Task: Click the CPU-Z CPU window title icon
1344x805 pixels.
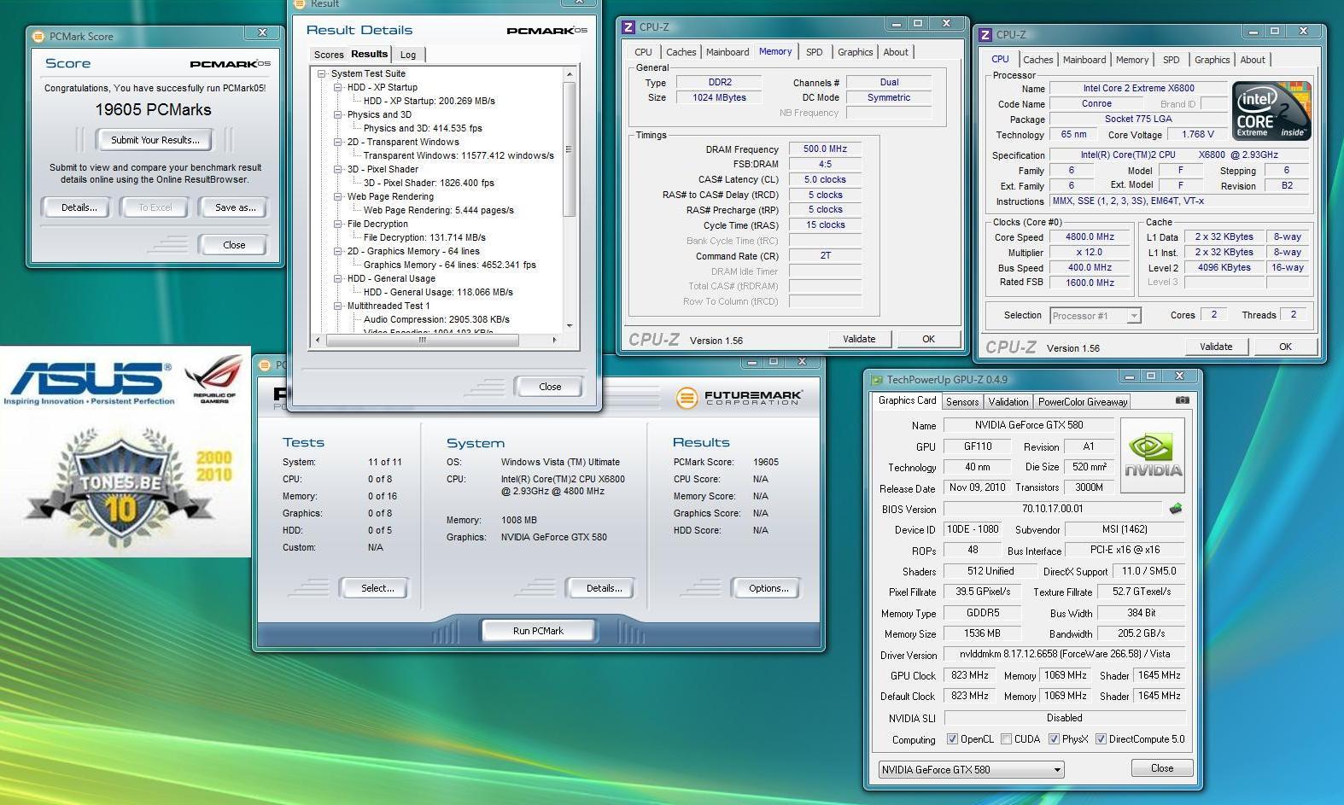Action: (985, 34)
